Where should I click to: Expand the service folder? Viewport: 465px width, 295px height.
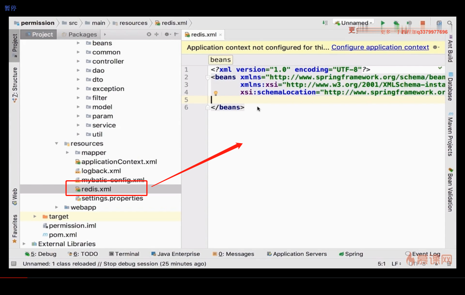[78, 125]
